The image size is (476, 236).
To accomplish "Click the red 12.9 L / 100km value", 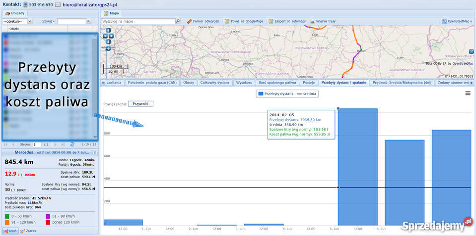I will tap(20, 174).
